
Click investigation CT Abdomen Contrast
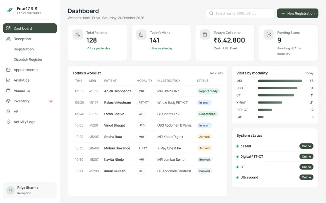pyautogui.click(x=174, y=171)
